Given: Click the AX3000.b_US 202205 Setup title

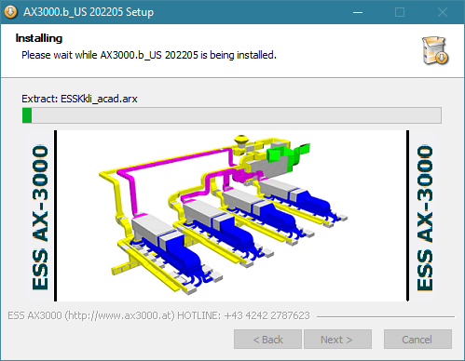Looking at the screenshot, I should [89, 12].
